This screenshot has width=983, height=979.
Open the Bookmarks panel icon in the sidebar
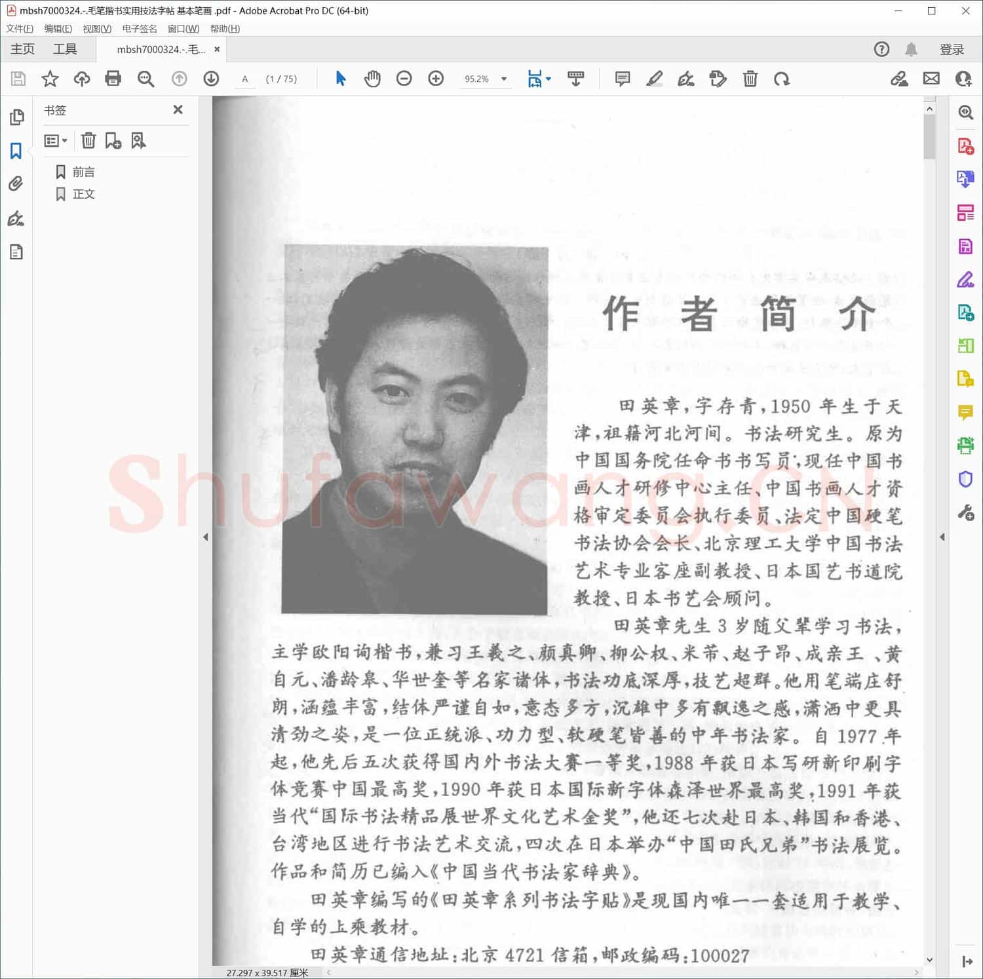pos(16,151)
